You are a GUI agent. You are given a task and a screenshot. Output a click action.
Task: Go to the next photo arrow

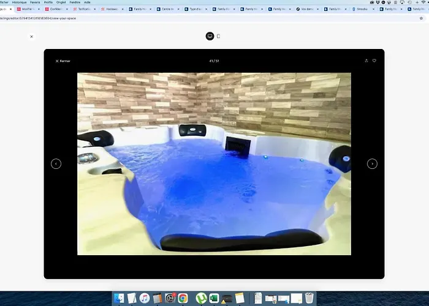(x=372, y=164)
